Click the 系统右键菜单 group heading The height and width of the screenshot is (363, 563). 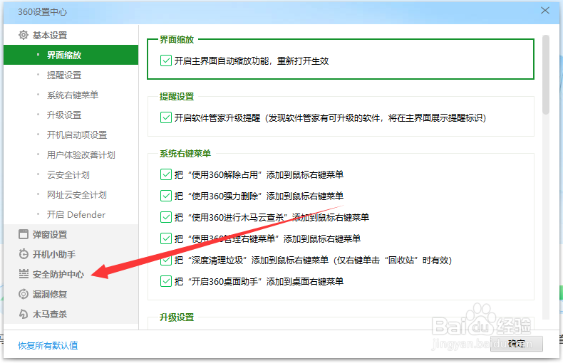coord(185,154)
